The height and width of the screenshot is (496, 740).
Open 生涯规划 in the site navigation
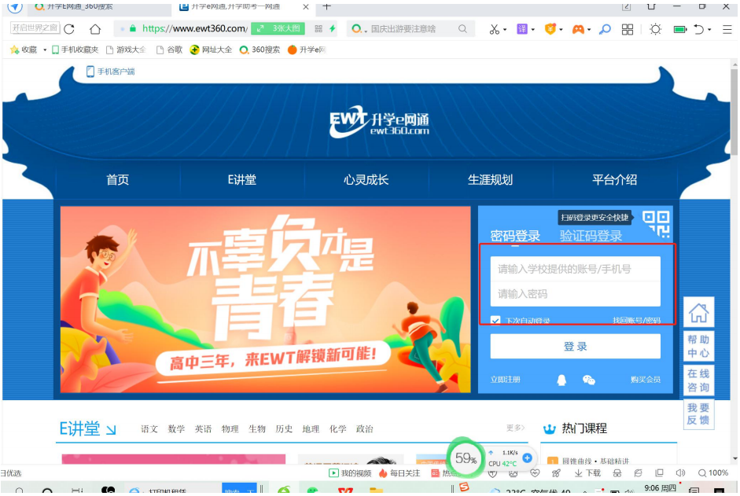pos(490,179)
